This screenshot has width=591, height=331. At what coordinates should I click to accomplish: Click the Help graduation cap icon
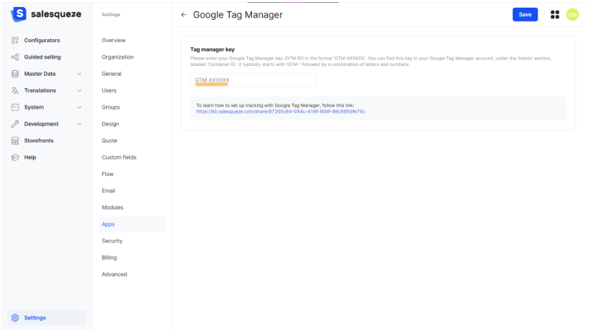pos(15,157)
